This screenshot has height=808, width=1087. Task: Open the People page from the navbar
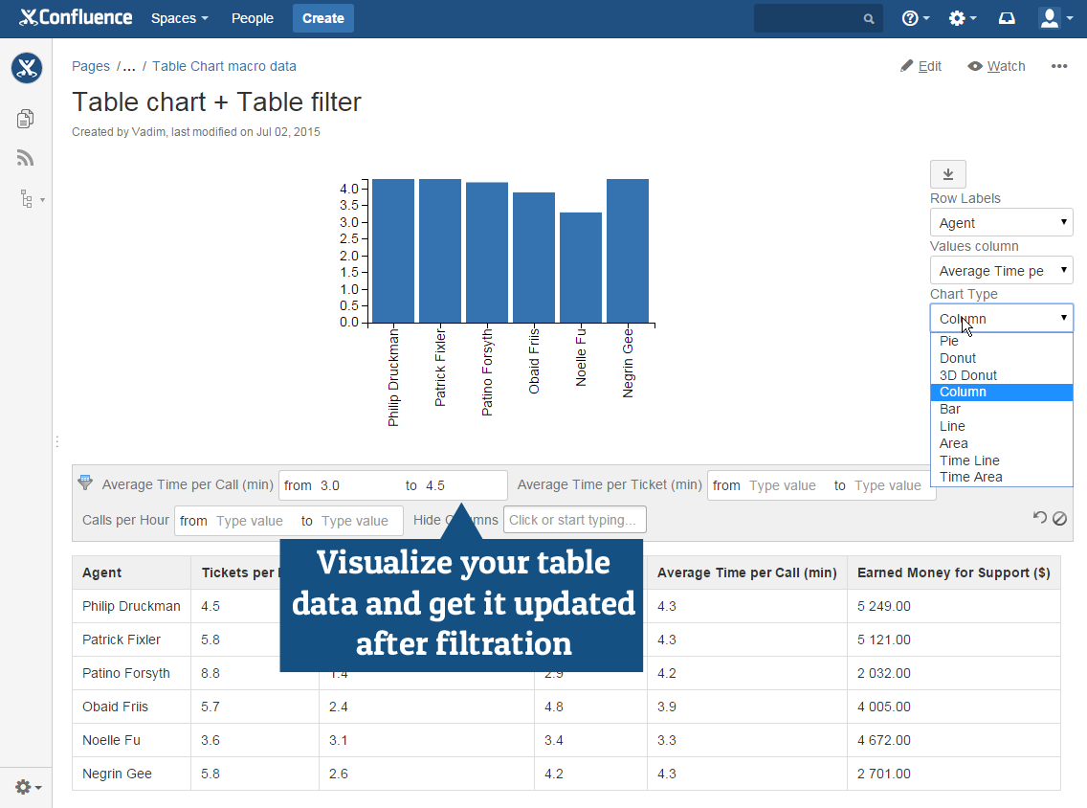pyautogui.click(x=252, y=17)
